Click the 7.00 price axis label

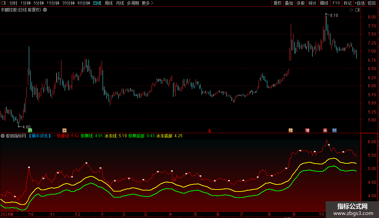372,51
